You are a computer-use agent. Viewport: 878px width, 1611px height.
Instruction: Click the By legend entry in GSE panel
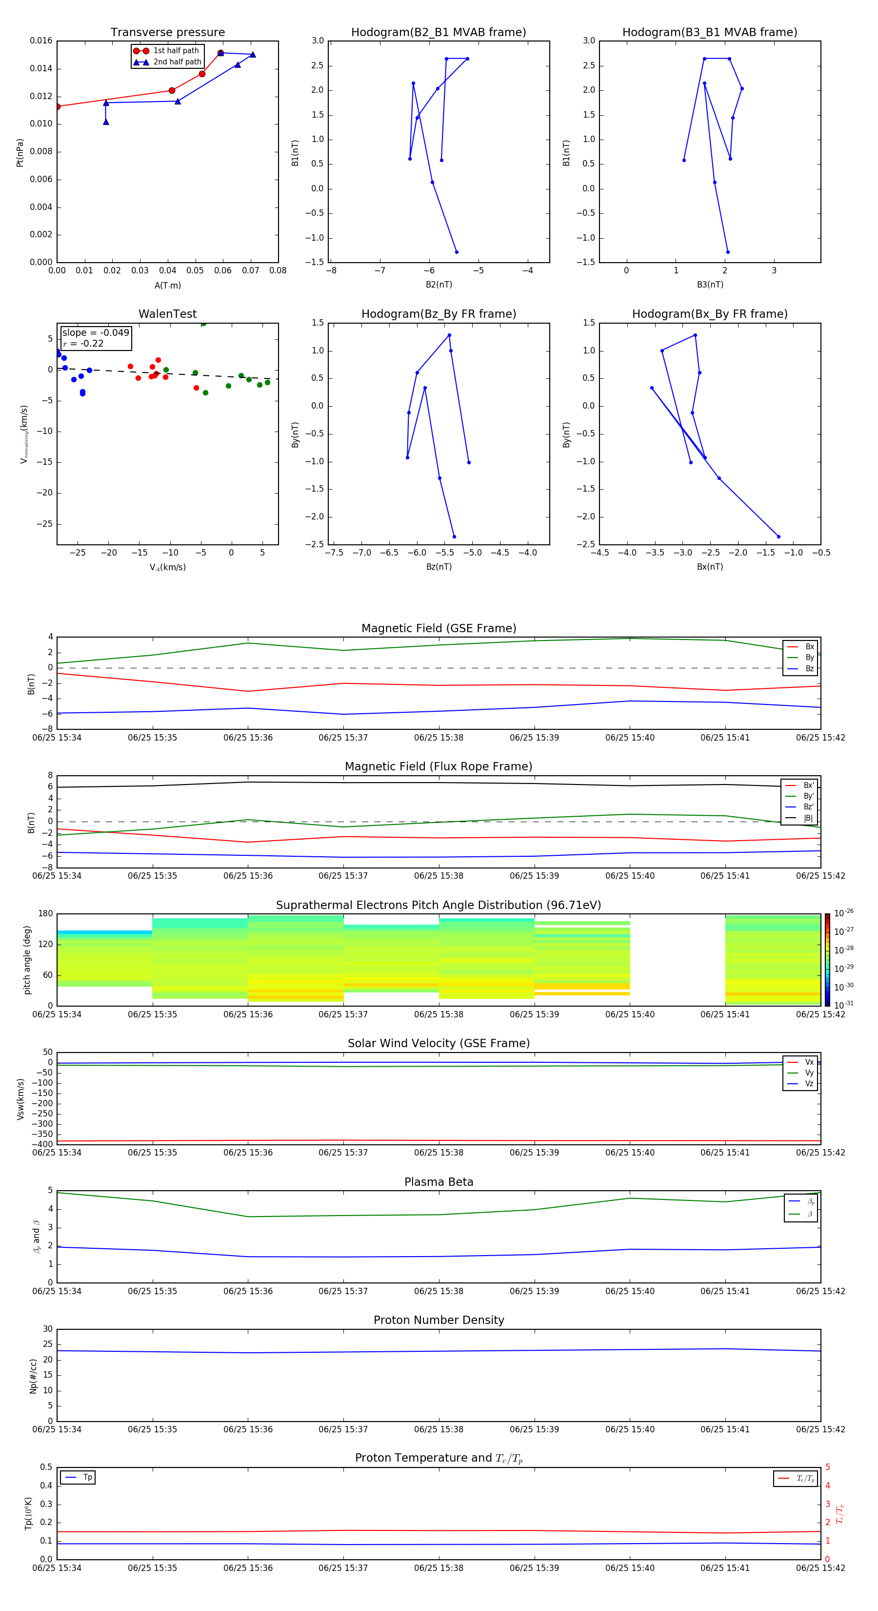coord(800,657)
